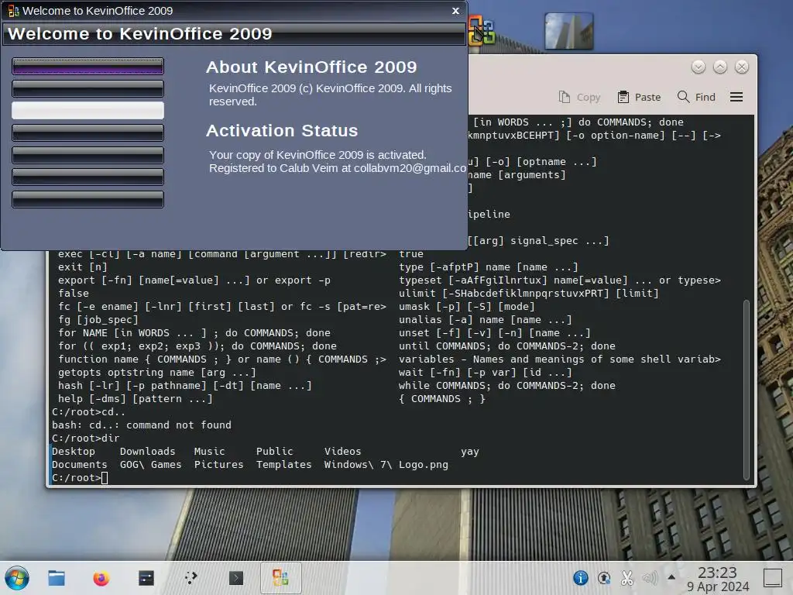Click the KevinOffice icon in the welcome title bar

[x=14, y=11]
